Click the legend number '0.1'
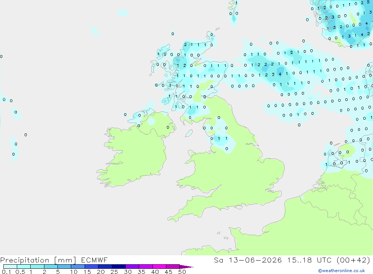Viewport: 373px width, 274px height. tap(6, 272)
